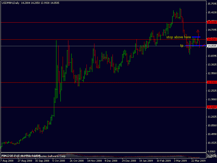Click the 29 Dec 2008 date label
The width and height of the screenshot is (217, 163).
129,161
